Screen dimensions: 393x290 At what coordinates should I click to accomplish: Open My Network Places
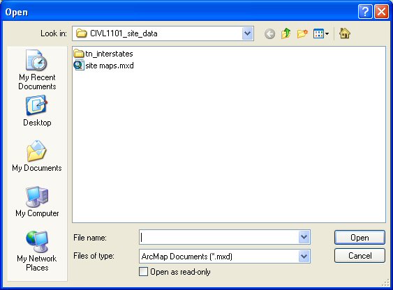[x=37, y=251]
